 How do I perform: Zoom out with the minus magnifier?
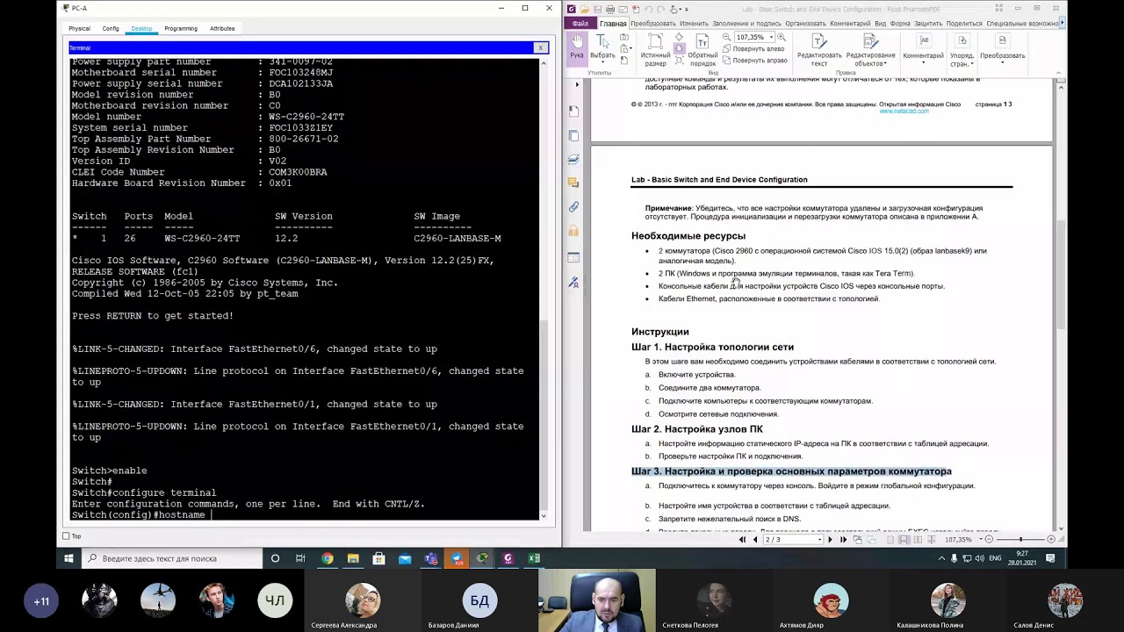click(x=726, y=38)
